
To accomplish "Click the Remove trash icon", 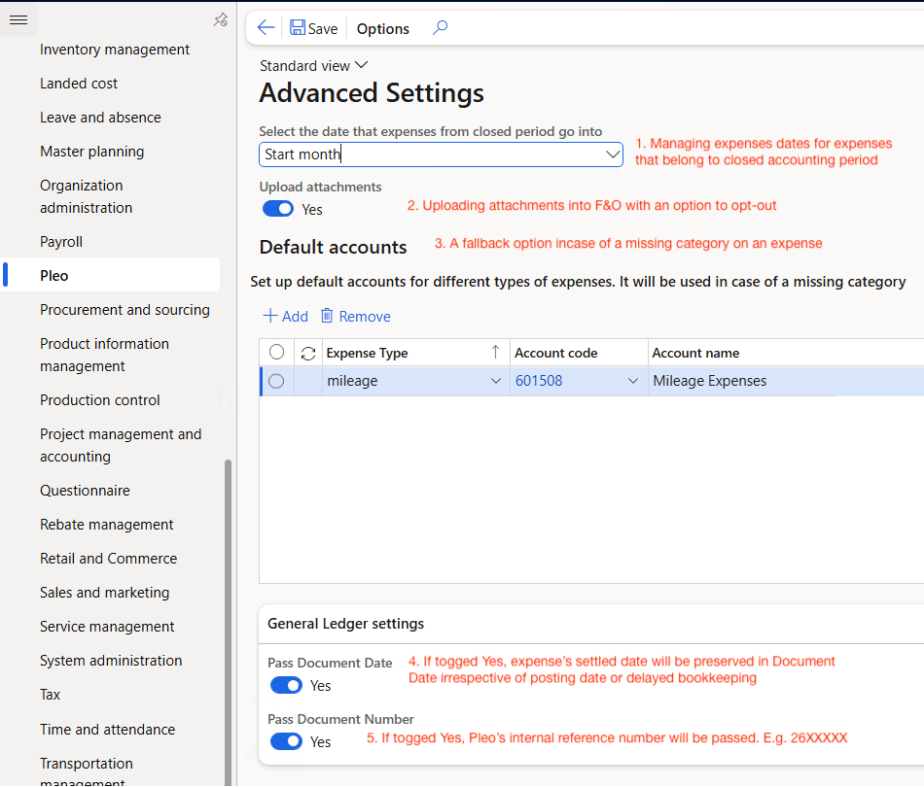I will point(328,316).
